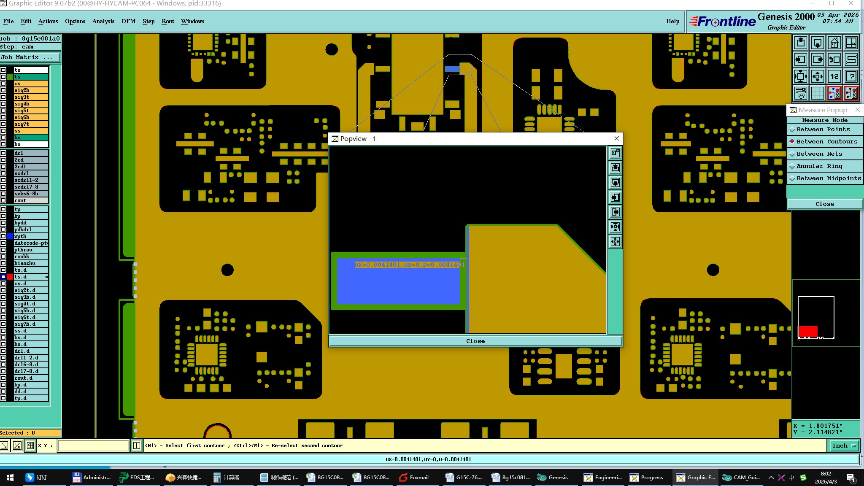Click the zoom 1:2 scale icon

[834, 76]
